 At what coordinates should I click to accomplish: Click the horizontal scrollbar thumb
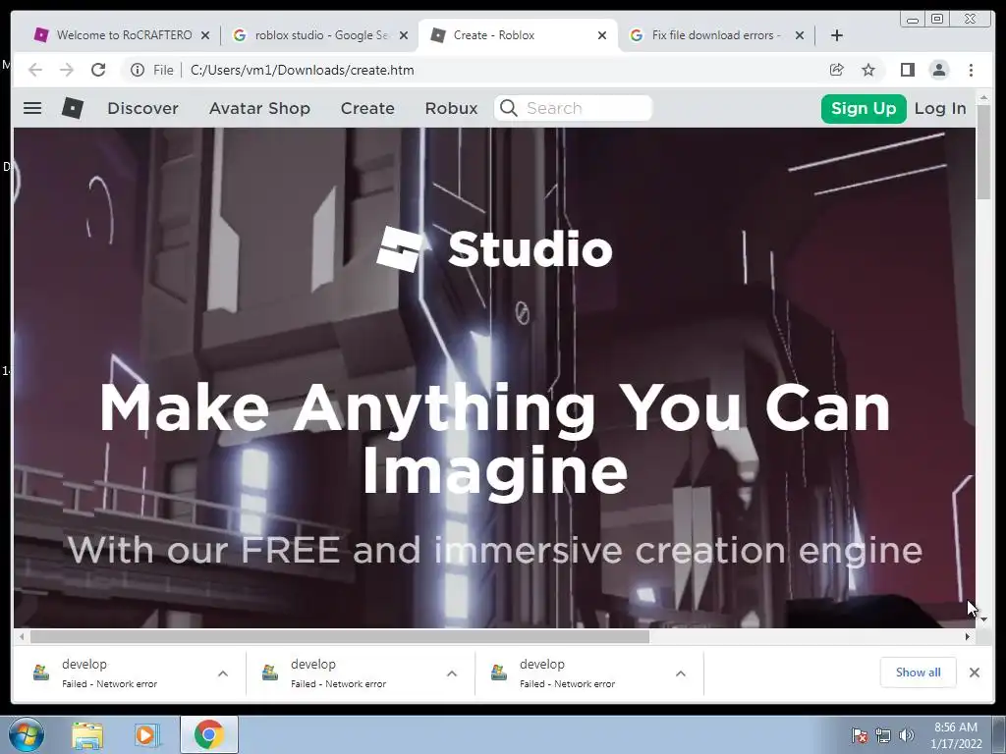(x=340, y=636)
